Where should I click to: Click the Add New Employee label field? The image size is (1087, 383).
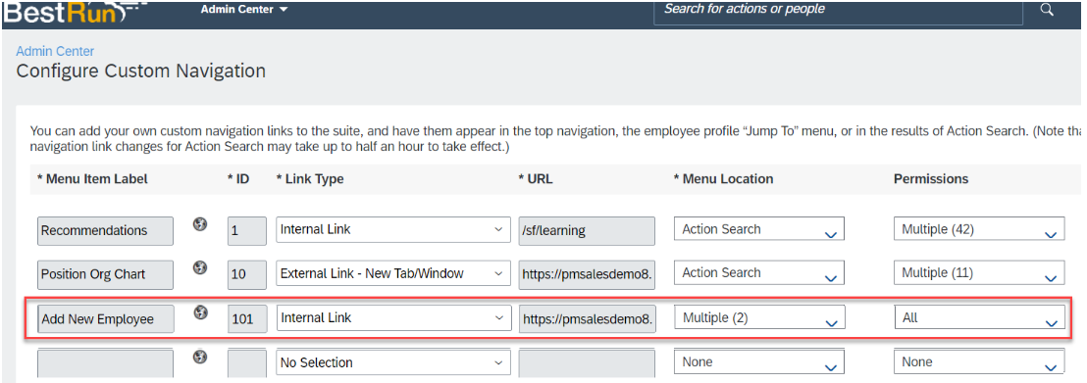click(x=105, y=318)
